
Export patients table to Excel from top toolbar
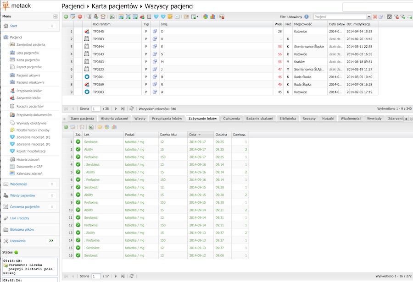point(112,16)
